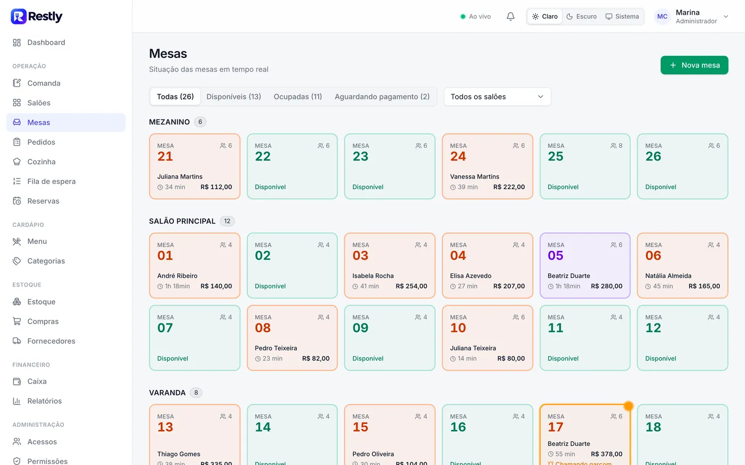Switch theme to Escuro
The image size is (745, 465).
point(581,16)
